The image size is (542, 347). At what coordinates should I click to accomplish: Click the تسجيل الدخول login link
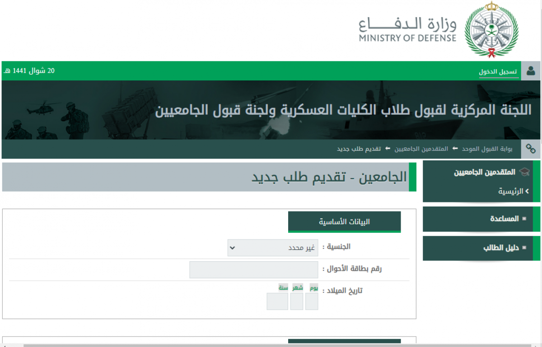(499, 72)
